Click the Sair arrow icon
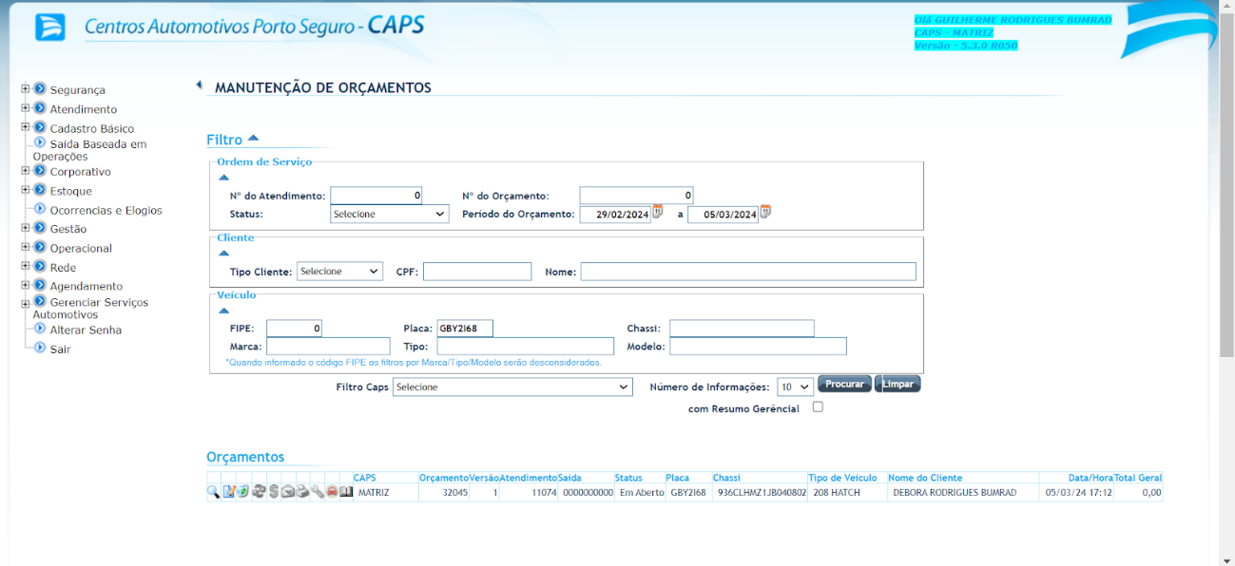1235x566 pixels. click(40, 348)
